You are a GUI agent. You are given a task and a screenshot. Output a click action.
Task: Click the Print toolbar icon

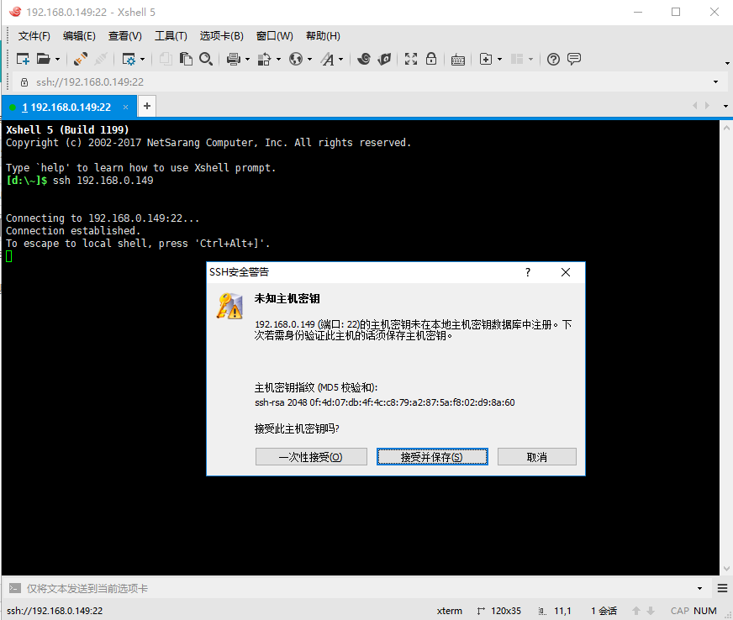pos(235,60)
